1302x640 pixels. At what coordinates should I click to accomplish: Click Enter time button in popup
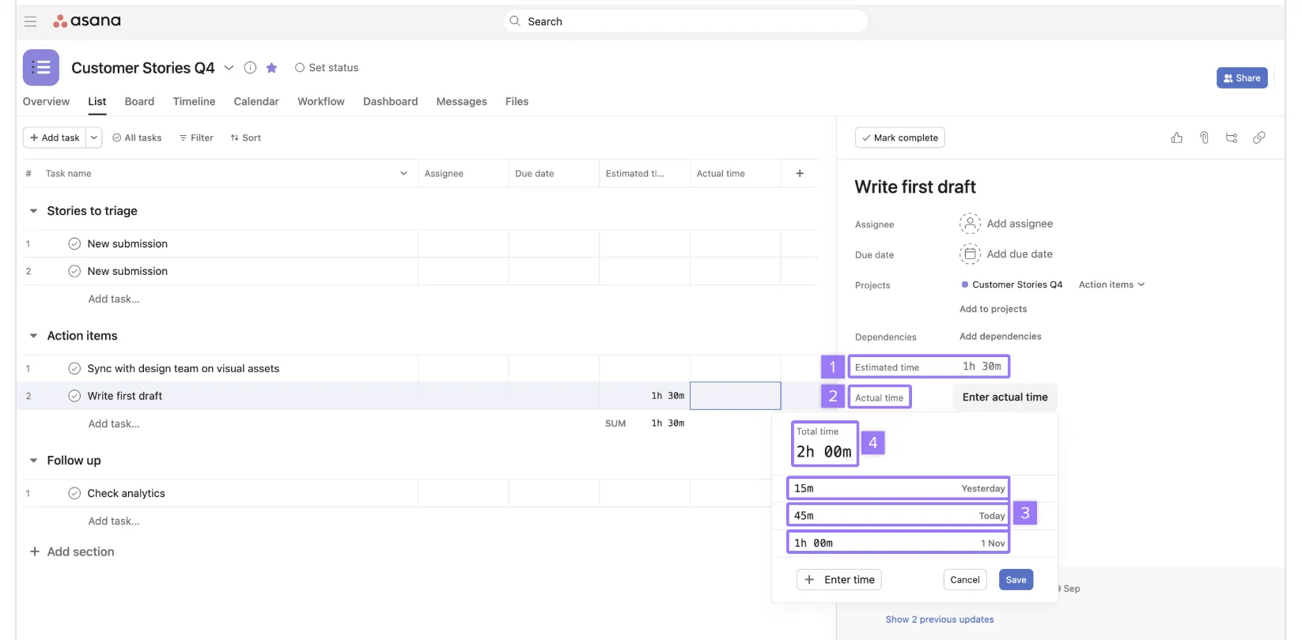[839, 580]
